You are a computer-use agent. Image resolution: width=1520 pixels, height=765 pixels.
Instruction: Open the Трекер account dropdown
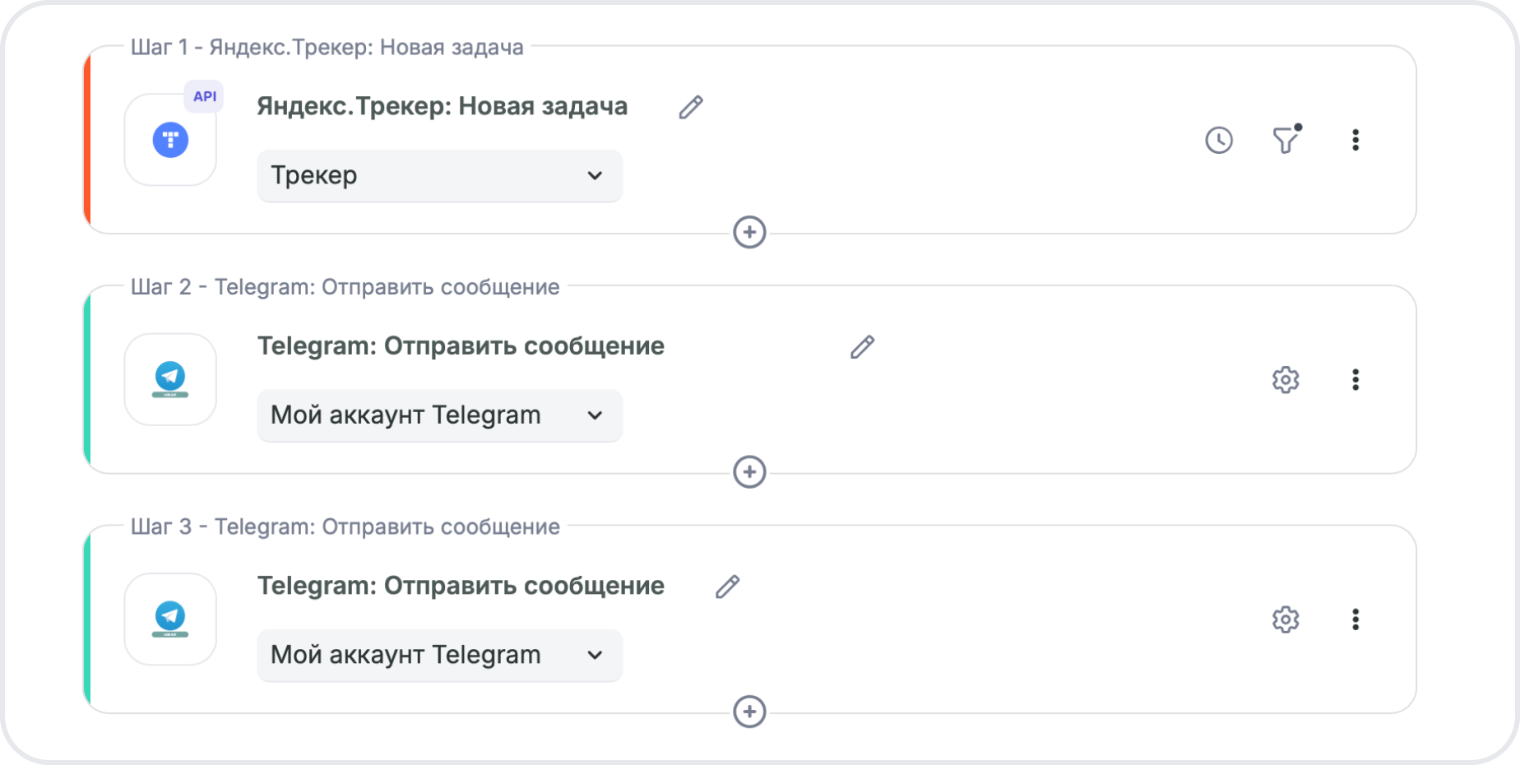tap(440, 176)
